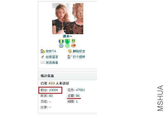Open the profile avatar photo

(x=68, y=19)
